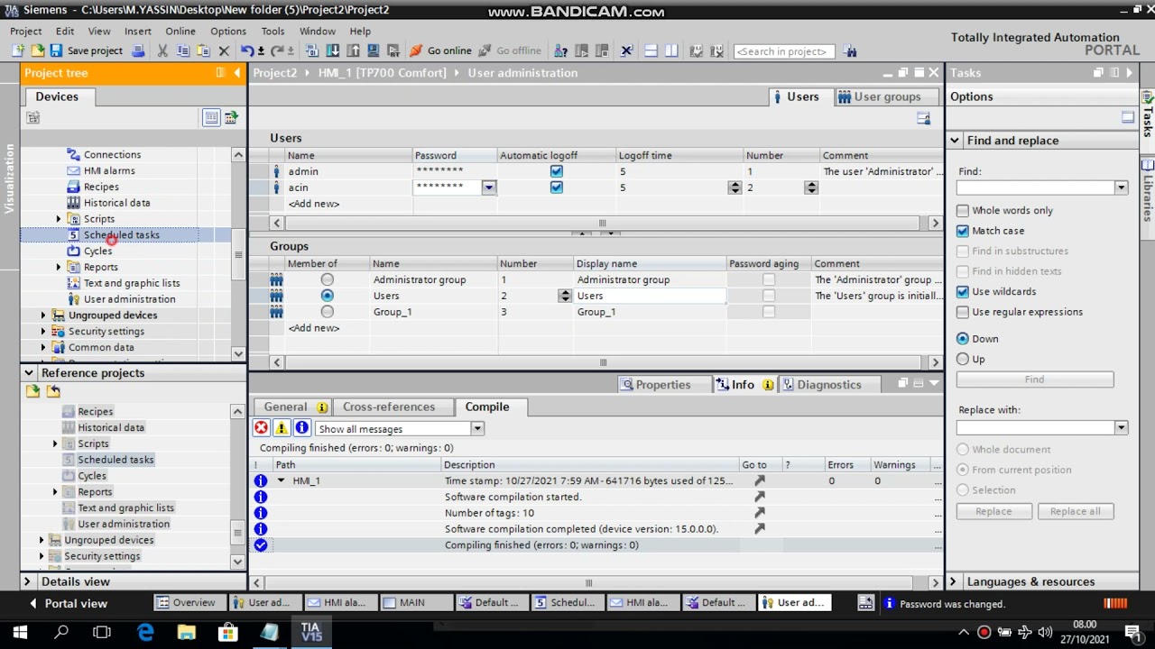This screenshot has width=1155, height=649.
Task: Click the Undo arrow icon
Action: [246, 51]
